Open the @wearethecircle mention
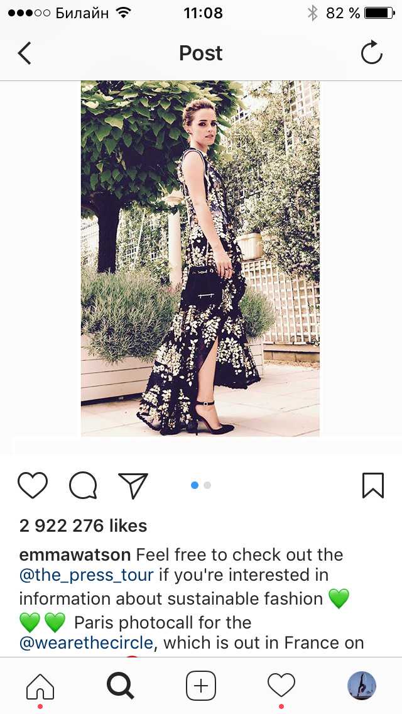Image resolution: width=402 pixels, height=714 pixels. click(x=86, y=643)
